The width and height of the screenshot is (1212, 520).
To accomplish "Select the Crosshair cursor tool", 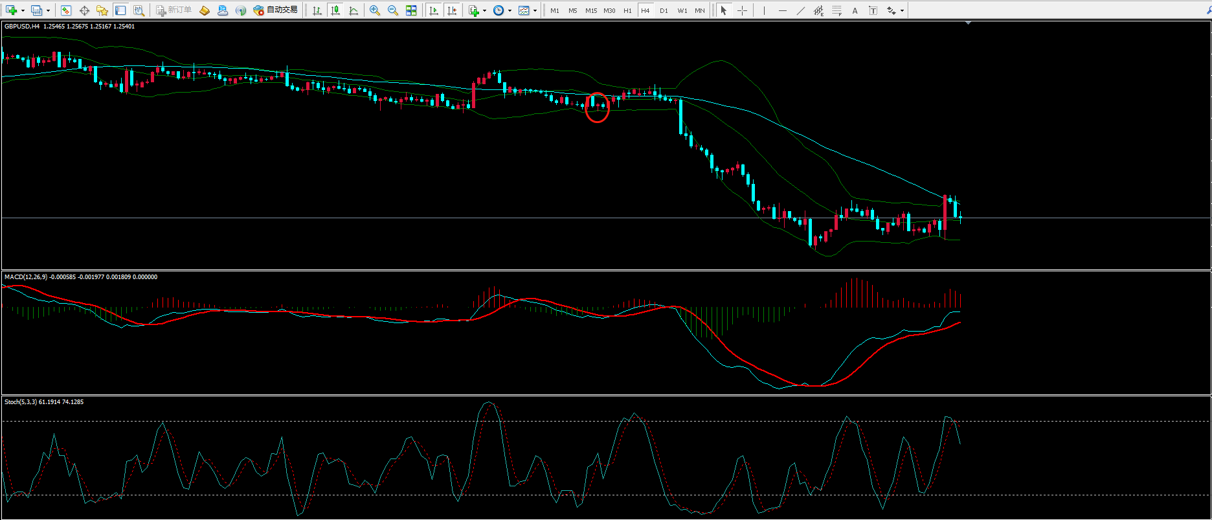I will [x=742, y=10].
